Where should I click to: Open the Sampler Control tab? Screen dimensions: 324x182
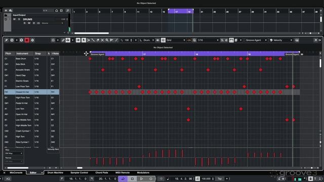(79, 172)
